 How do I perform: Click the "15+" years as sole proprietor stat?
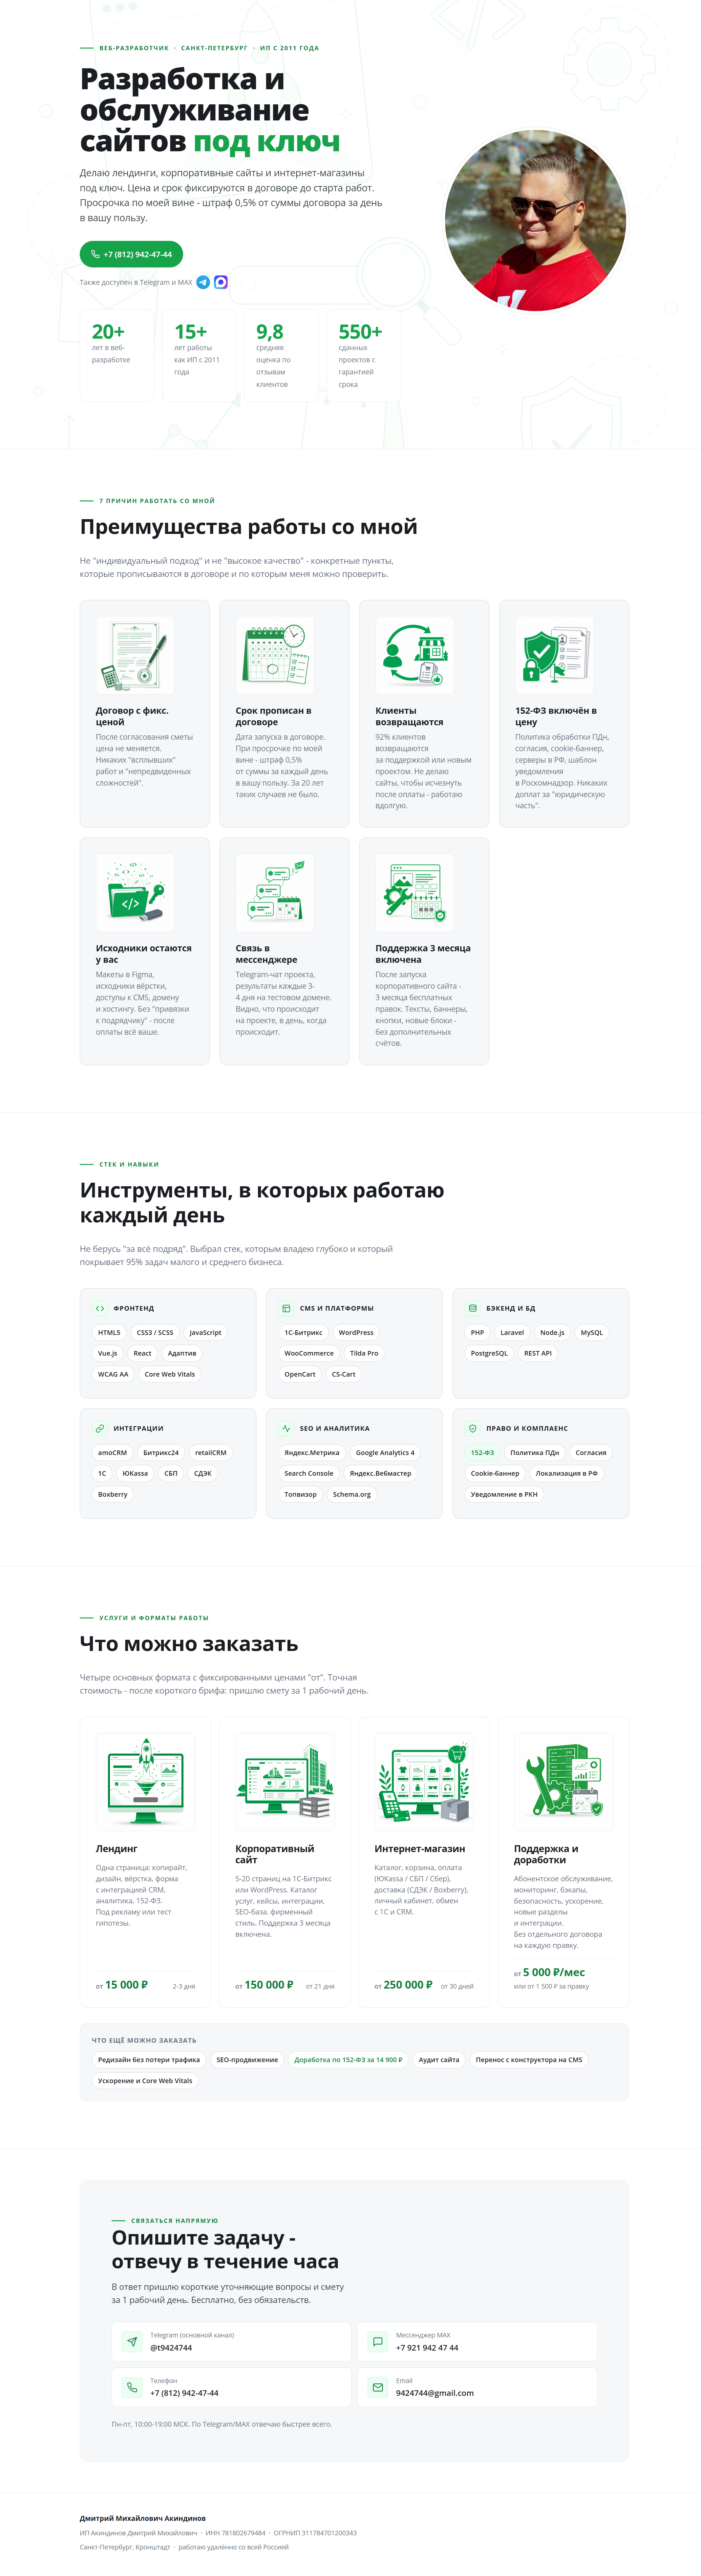pyautogui.click(x=199, y=355)
